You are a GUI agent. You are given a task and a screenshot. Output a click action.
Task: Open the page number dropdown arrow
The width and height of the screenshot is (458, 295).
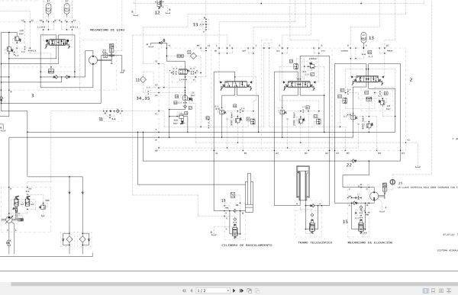(228, 290)
